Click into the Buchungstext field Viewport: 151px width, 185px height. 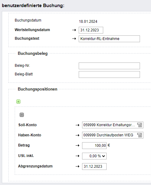[109, 39]
